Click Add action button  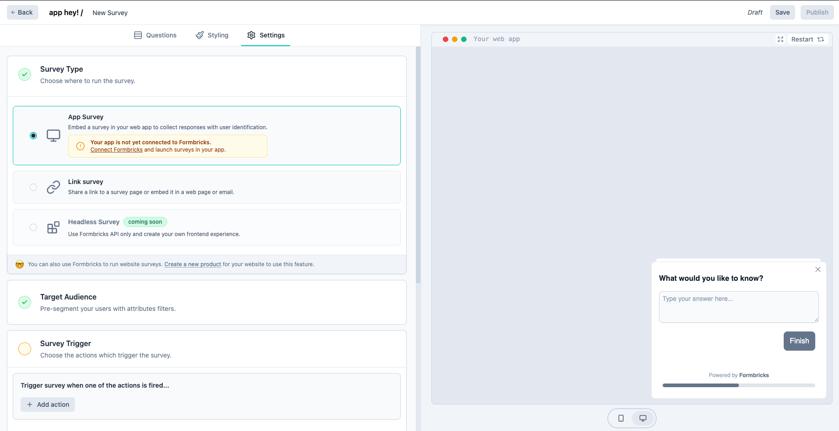(x=48, y=405)
